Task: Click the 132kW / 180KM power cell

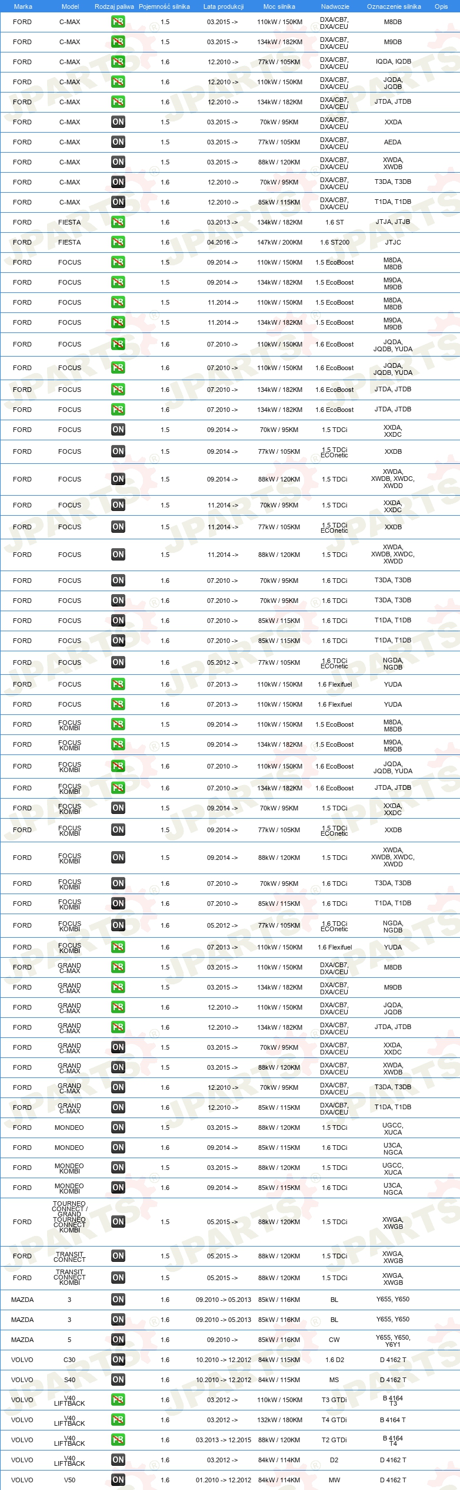Action: click(279, 1420)
